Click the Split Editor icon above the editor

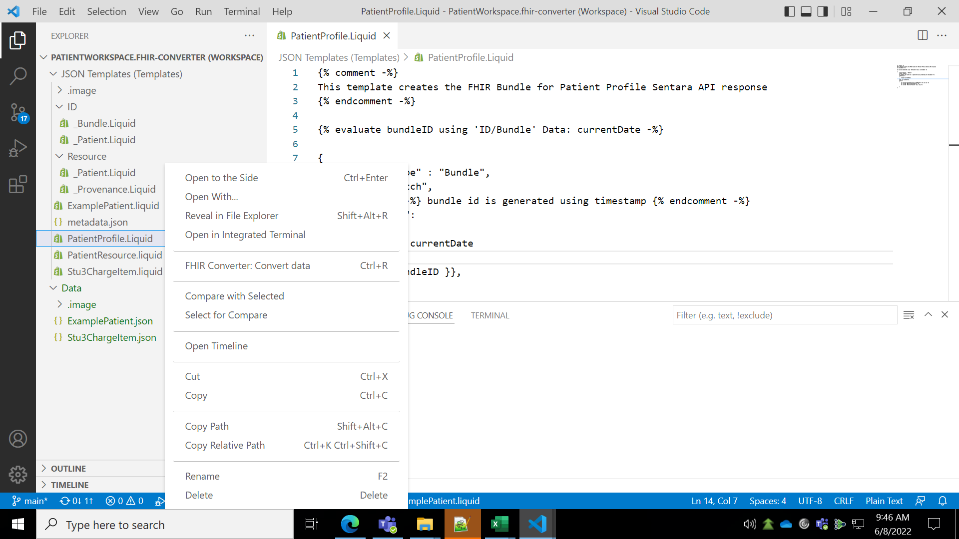922,35
